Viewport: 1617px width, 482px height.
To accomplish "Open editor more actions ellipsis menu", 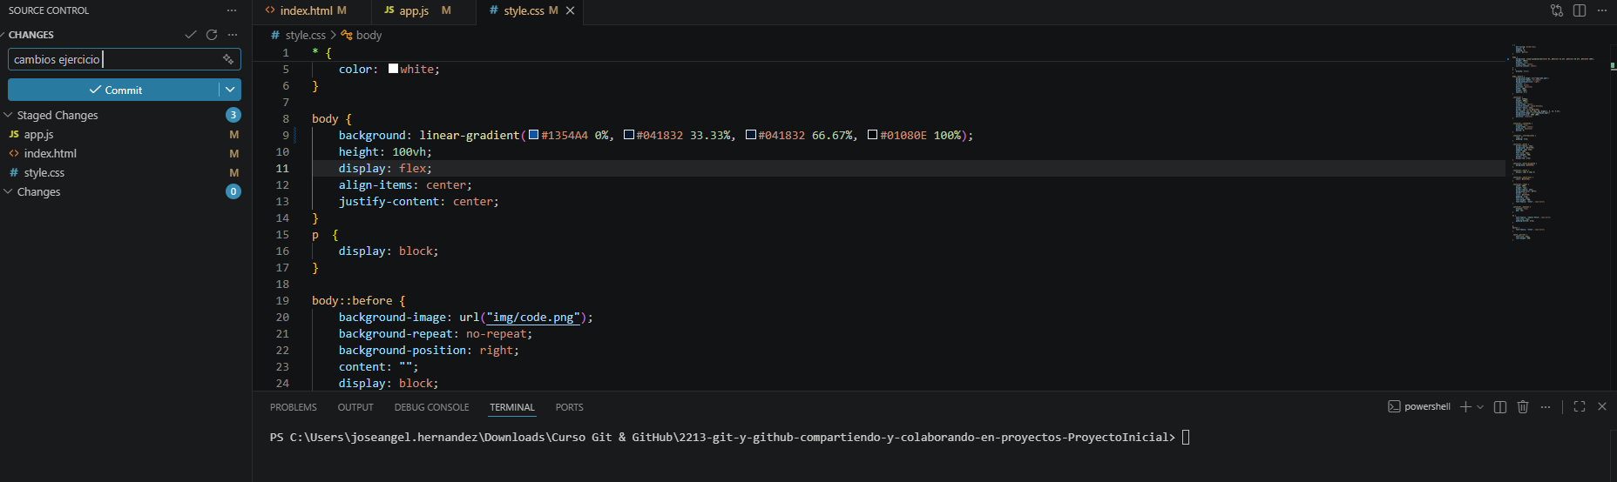I will [x=1602, y=10].
